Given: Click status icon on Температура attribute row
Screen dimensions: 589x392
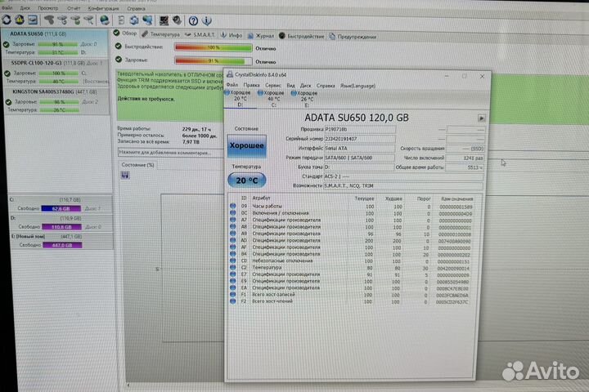Looking at the screenshot, I should coord(233,268).
